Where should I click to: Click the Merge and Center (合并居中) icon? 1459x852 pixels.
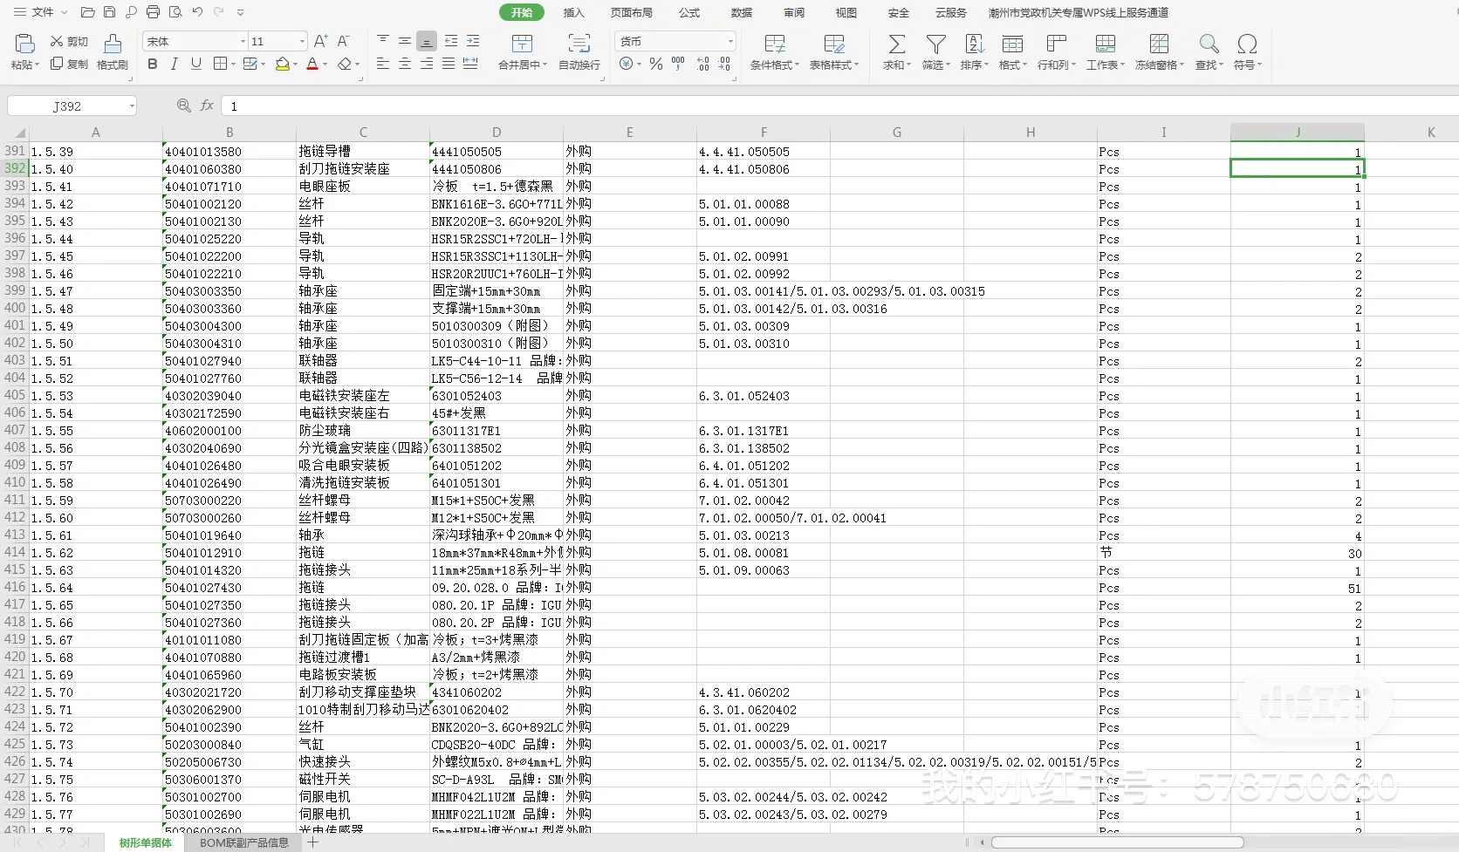pos(523,44)
